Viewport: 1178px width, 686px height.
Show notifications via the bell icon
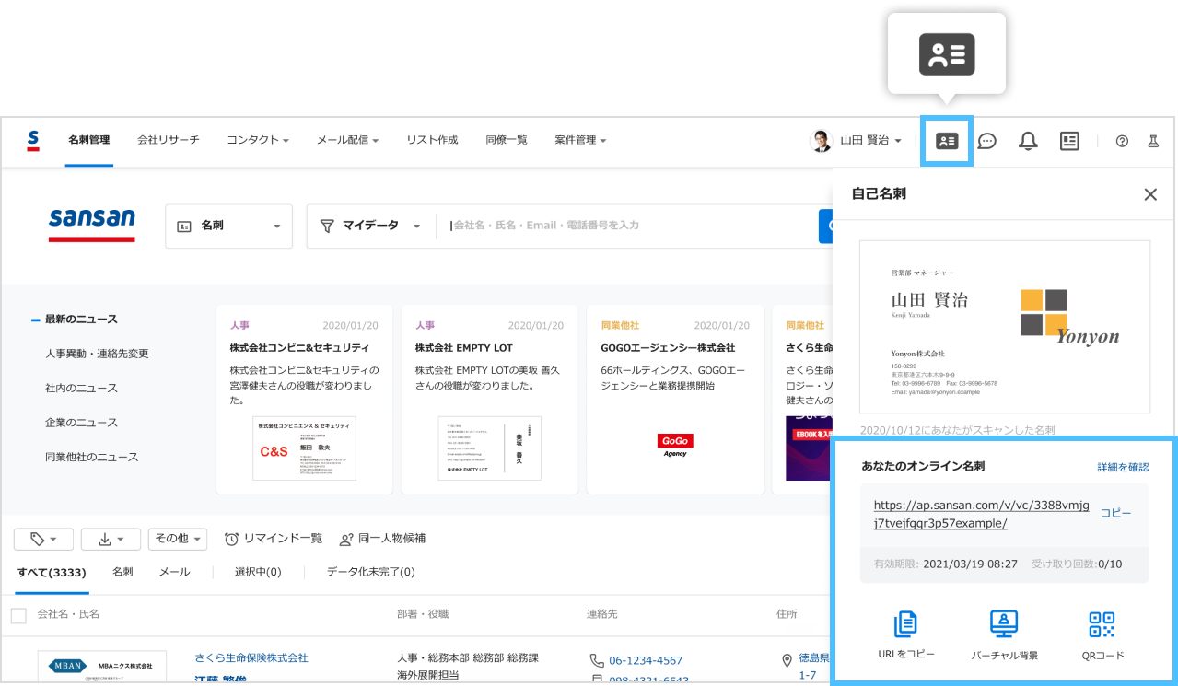click(x=1028, y=141)
